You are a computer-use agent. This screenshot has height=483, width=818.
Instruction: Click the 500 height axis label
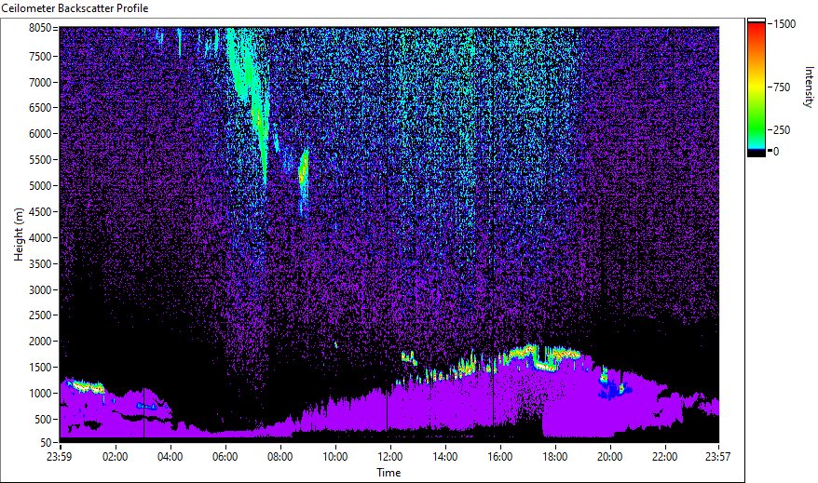point(43,420)
